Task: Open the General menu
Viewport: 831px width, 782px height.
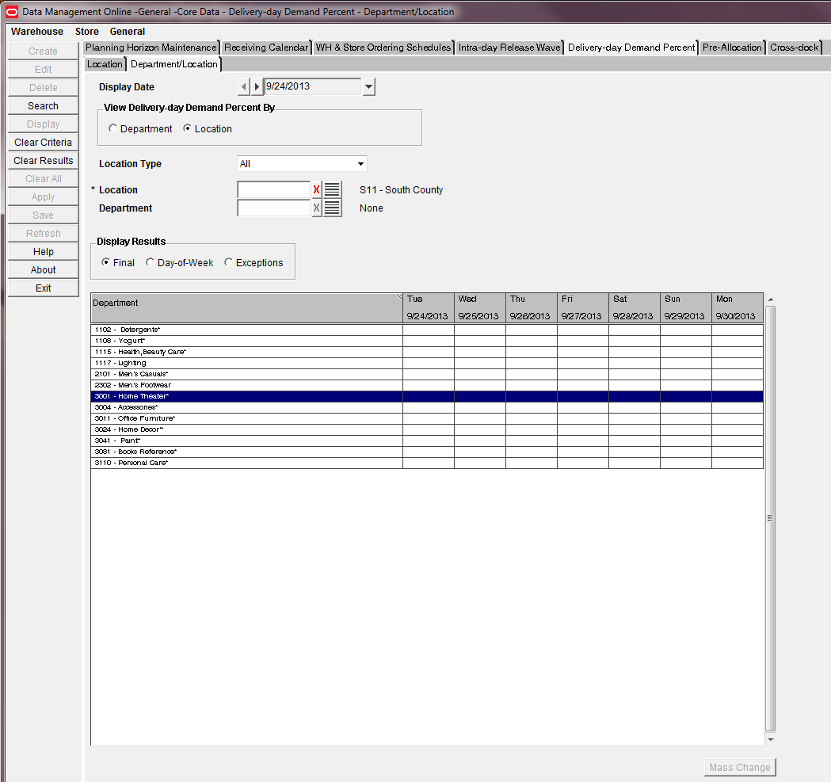Action: [128, 31]
